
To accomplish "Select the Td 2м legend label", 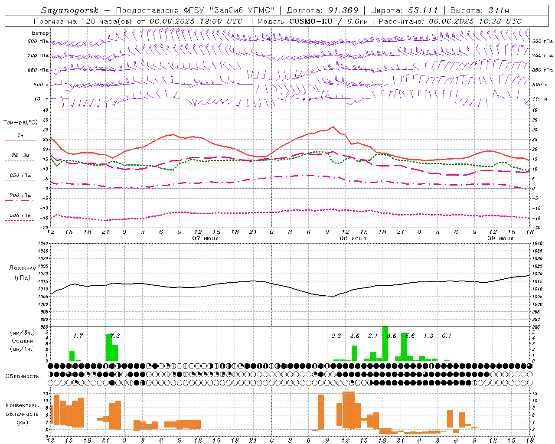I will 20,155.
